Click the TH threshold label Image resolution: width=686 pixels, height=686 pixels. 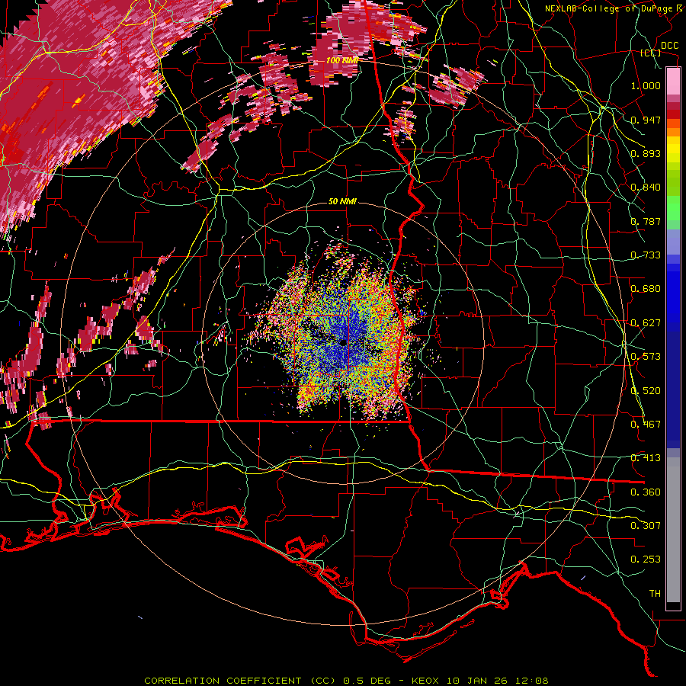click(x=655, y=594)
